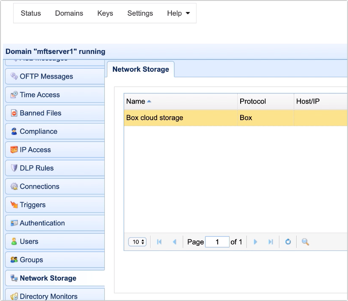Open the page size dropdown showing 10

click(x=137, y=241)
